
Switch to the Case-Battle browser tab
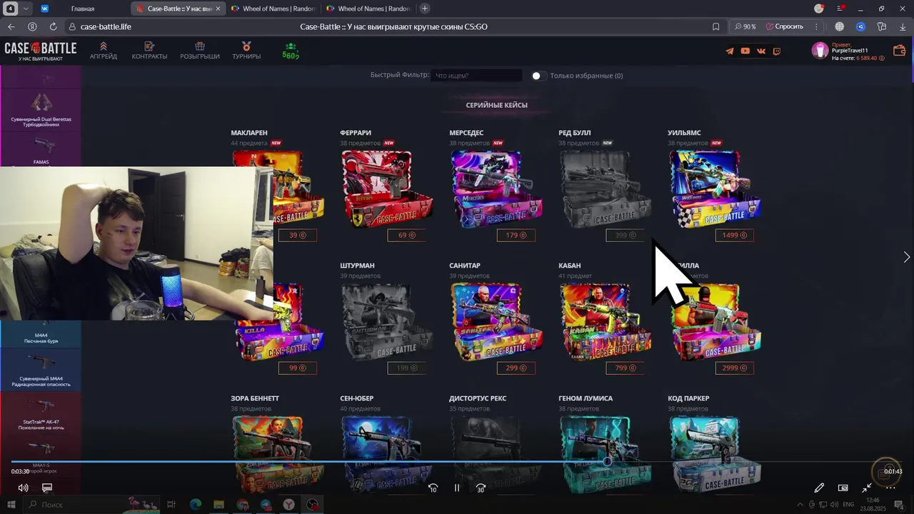tap(179, 9)
